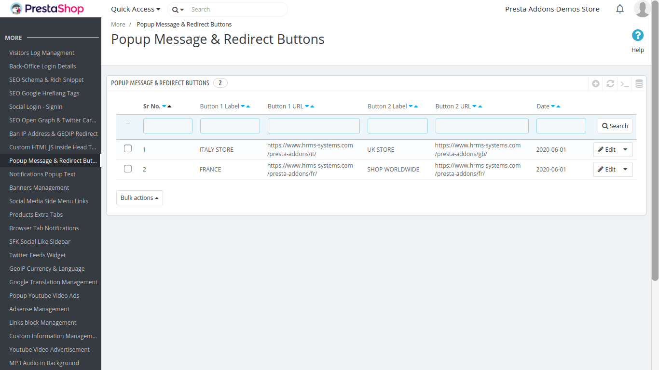Open Banners Management in the sidebar
Image resolution: width=659 pixels, height=370 pixels.
[x=39, y=188]
